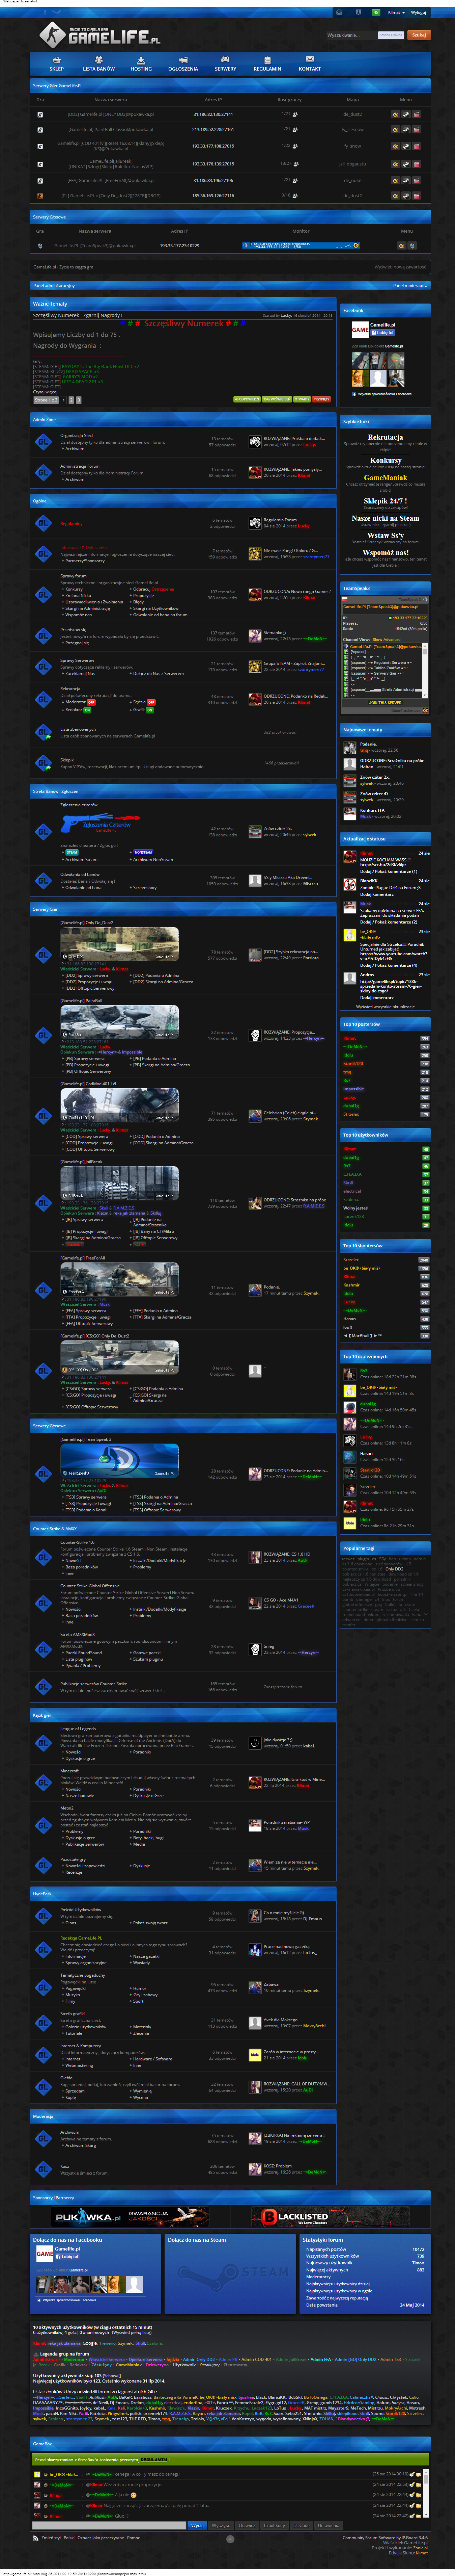Open the Polski language selector in the footer
The width and height of the screenshot is (455, 2576).
(x=70, y=2537)
